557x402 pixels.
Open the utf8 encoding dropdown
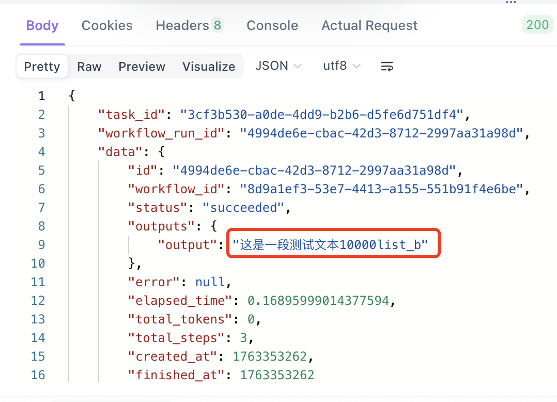[342, 66]
